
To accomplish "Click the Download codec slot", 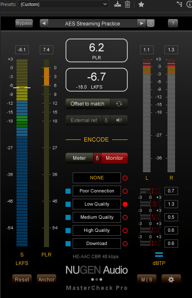I will 97,243.
